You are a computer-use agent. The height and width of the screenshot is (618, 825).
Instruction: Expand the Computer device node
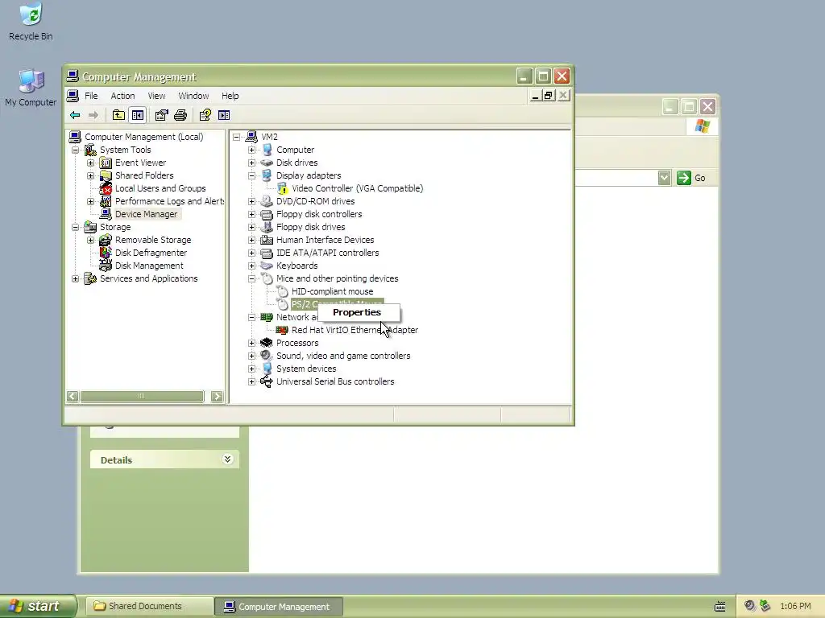click(251, 150)
